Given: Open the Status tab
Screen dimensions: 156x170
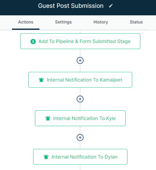Looking at the screenshot, I should click(x=136, y=22).
